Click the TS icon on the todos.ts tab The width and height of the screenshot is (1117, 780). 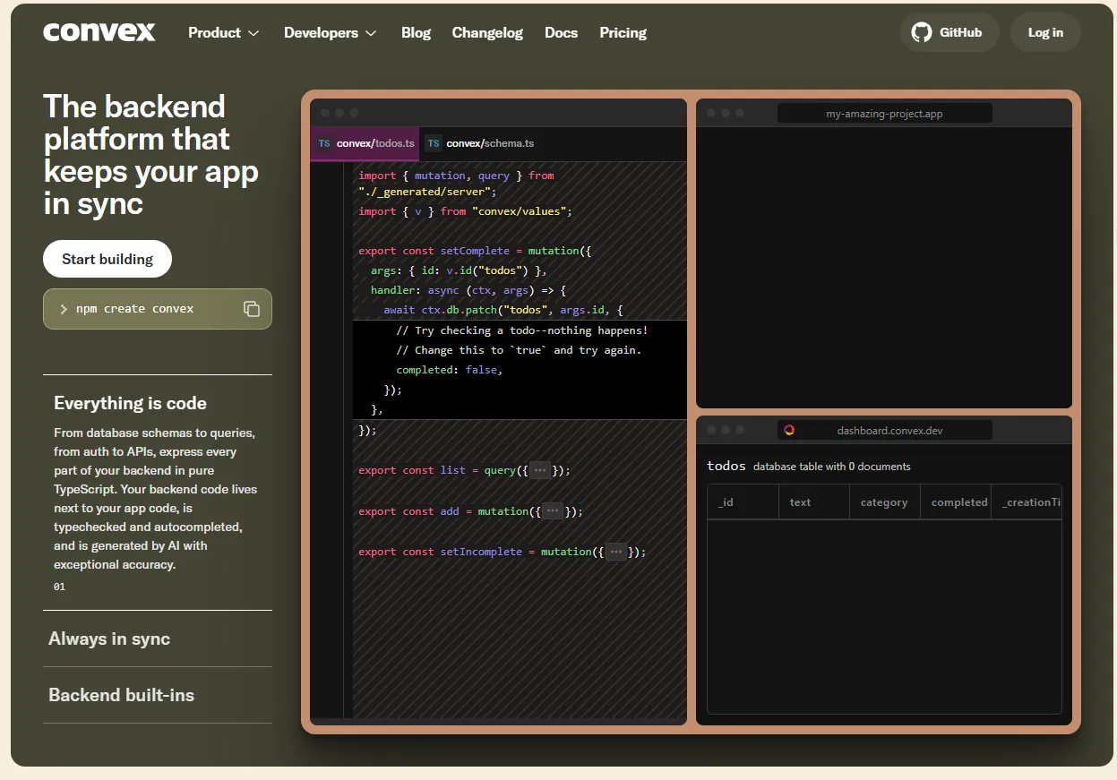coord(323,143)
